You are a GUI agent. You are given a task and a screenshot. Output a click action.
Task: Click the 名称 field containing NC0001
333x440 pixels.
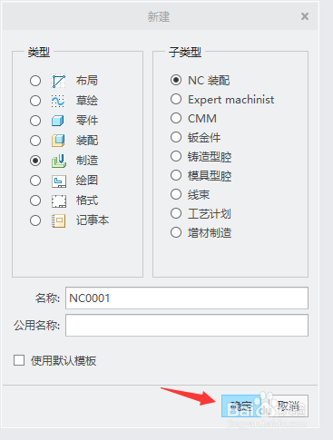(187, 298)
